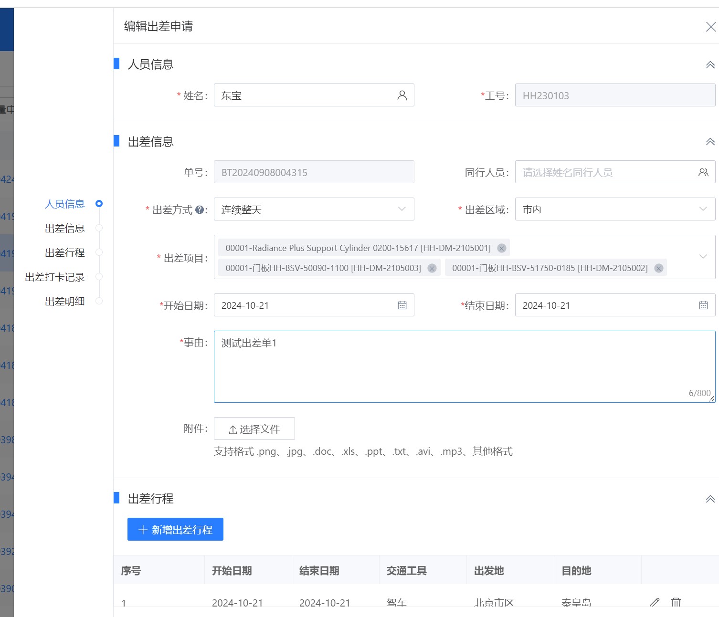Collapse the 出差行程 section

click(709, 498)
